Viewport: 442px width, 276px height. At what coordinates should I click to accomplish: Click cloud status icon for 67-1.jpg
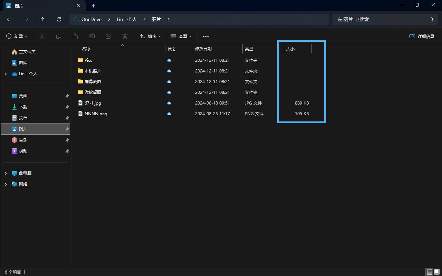point(169,103)
